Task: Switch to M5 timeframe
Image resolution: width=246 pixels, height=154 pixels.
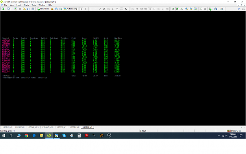Action: coord(137,9)
